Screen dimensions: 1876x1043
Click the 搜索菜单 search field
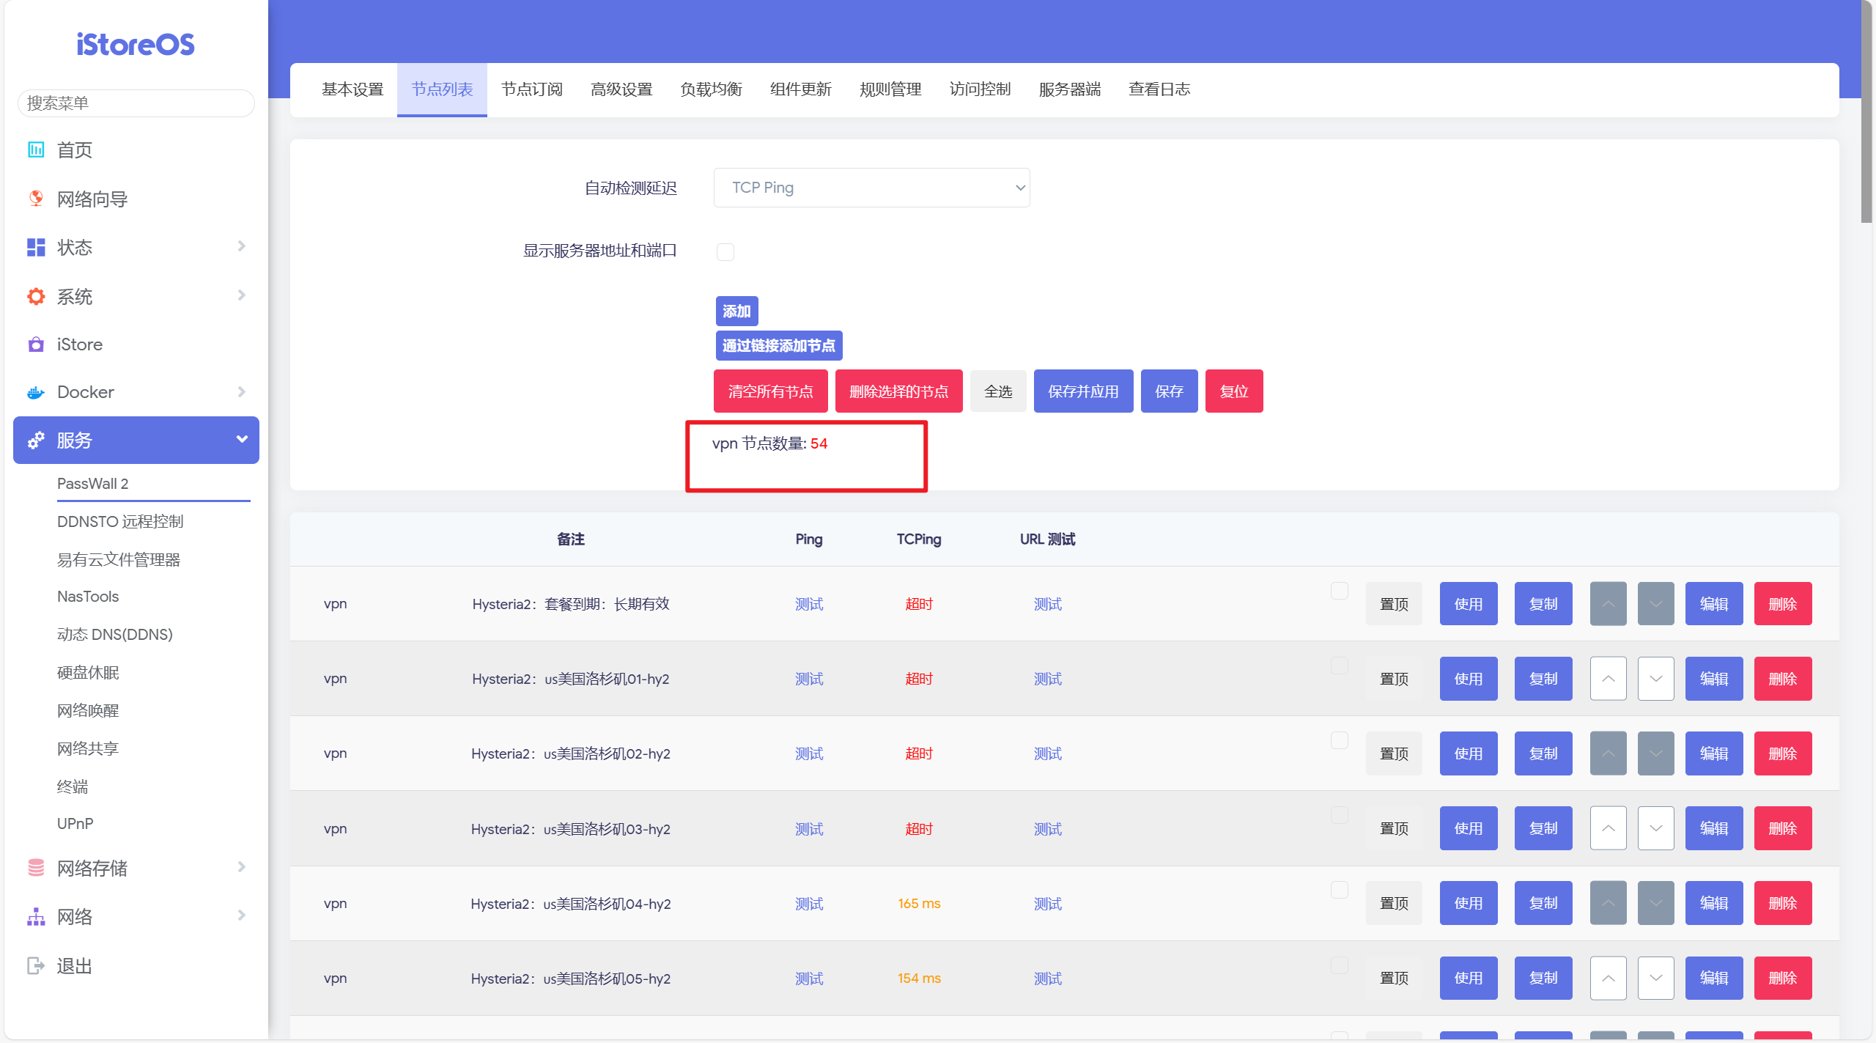(136, 103)
